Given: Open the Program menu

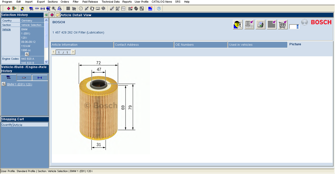Looking at the screenshot, I should tap(7, 2).
